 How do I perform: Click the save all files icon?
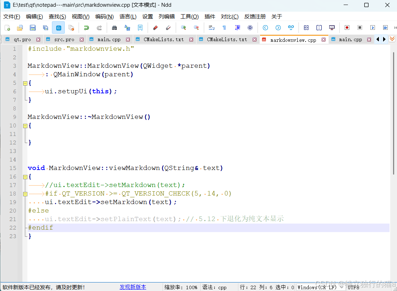pos(46,28)
